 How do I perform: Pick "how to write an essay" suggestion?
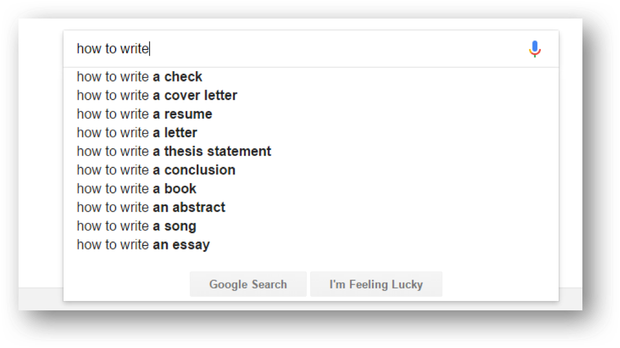click(143, 244)
